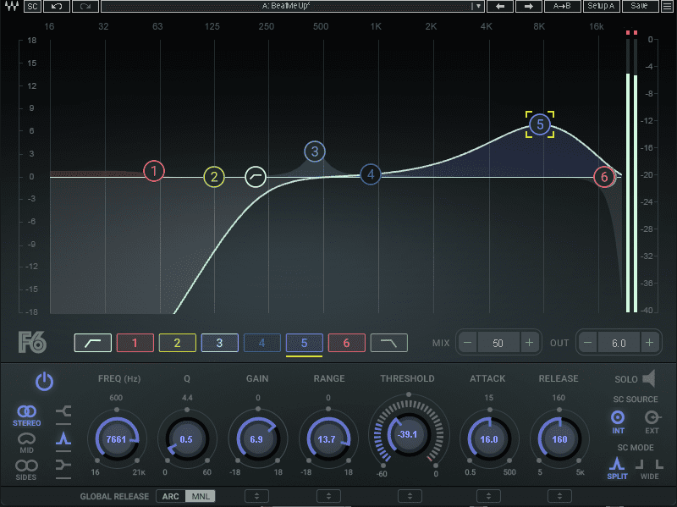Set SC source to INT
The height and width of the screenshot is (507, 677).
tap(618, 422)
